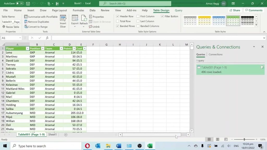The width and height of the screenshot is (267, 150).
Task: Uncheck the Header Row checkbox
Action: [x=118, y=16]
